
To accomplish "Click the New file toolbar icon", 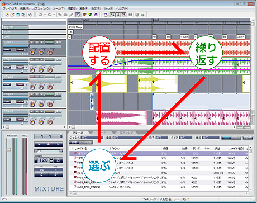I will 7,15.
